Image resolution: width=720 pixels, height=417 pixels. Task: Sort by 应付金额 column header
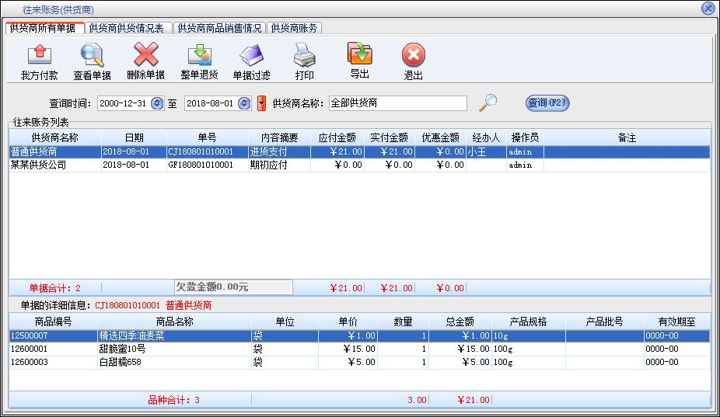(337, 137)
